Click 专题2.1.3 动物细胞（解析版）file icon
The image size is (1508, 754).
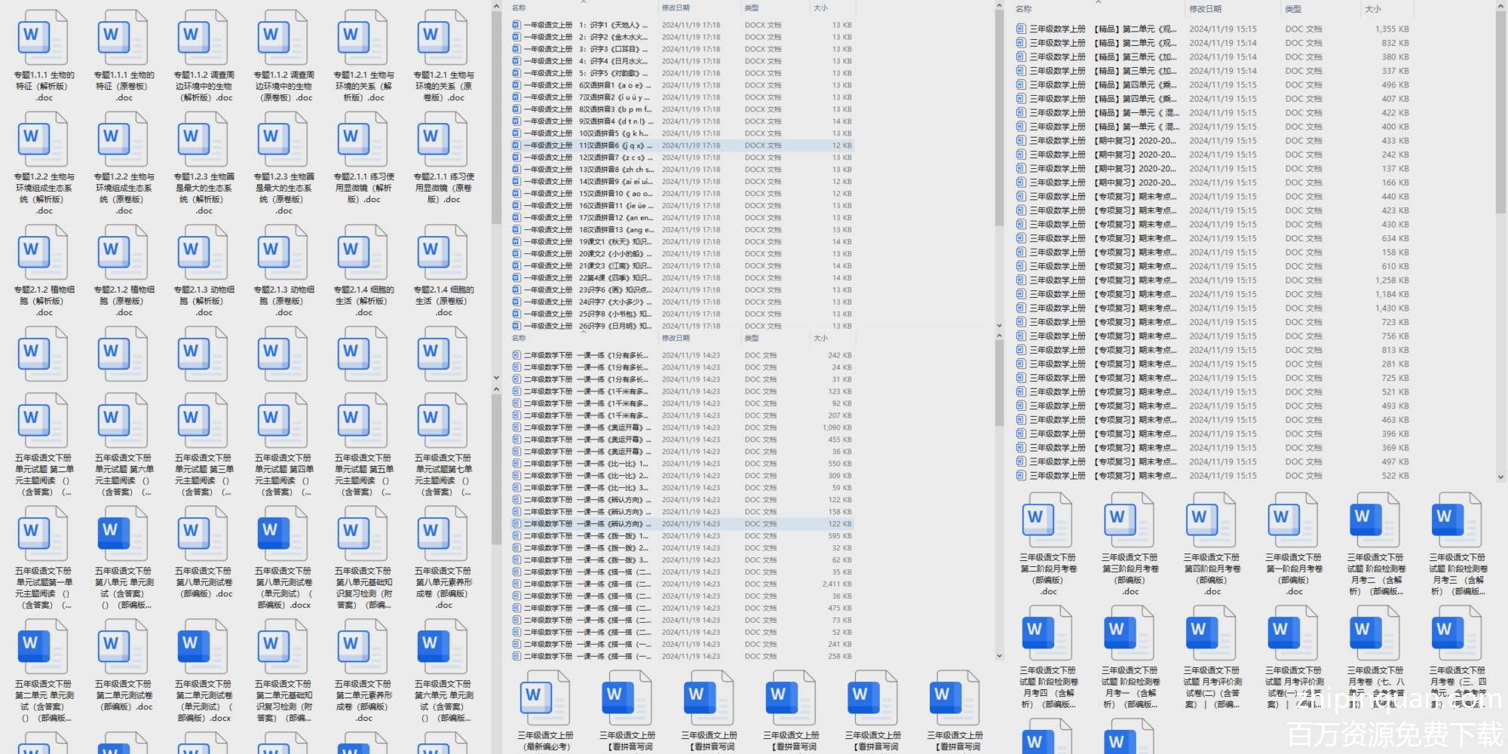coord(203,253)
